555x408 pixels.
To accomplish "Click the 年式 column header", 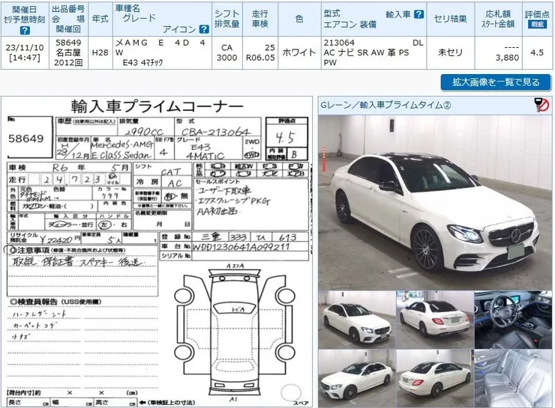I will point(100,19).
